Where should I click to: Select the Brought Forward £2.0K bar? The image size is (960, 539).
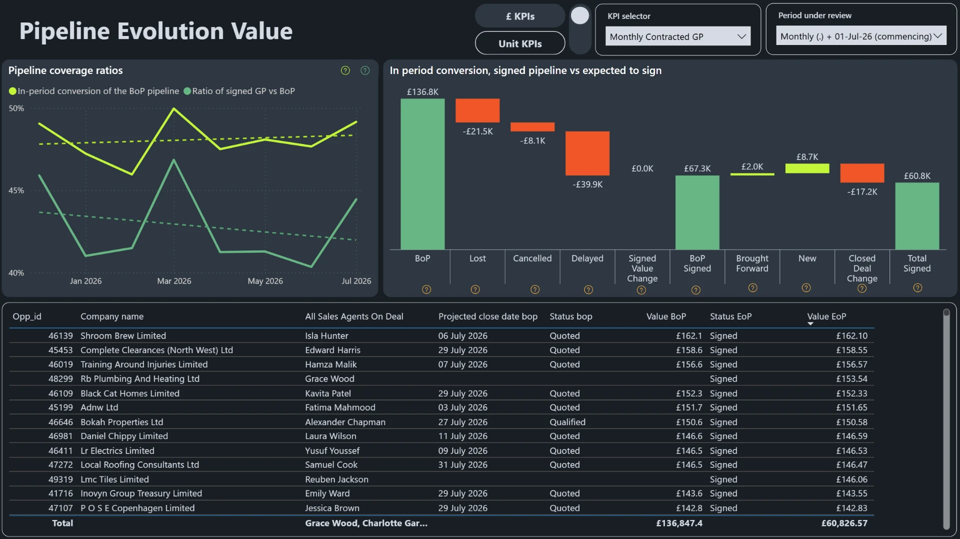tap(752, 174)
